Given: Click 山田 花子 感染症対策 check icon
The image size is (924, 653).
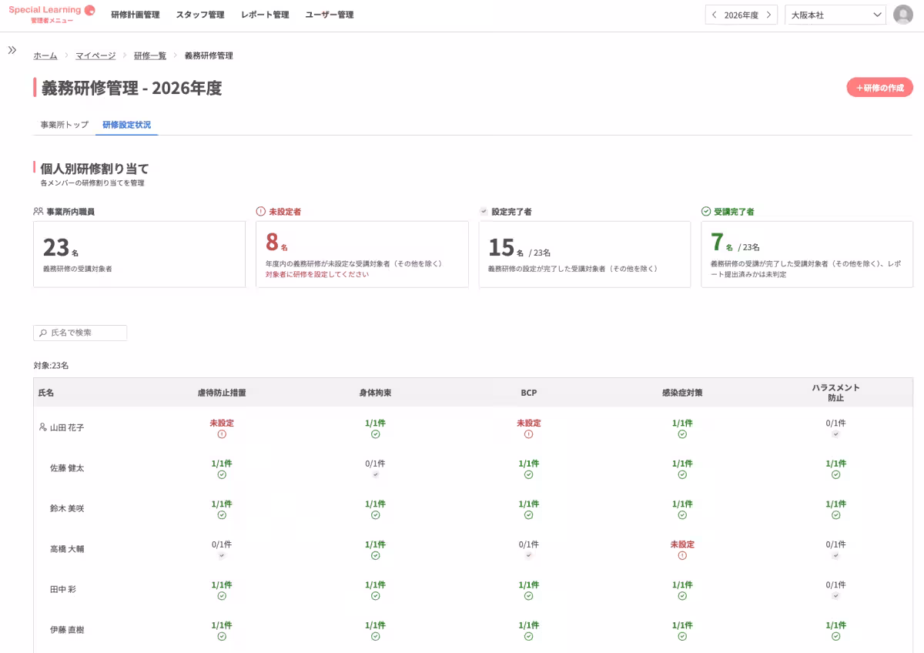Looking at the screenshot, I should 682,434.
